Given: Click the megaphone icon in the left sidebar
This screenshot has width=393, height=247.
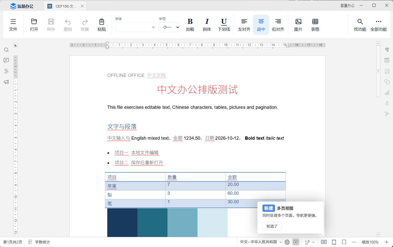Looking at the screenshot, I should pyautogui.click(x=7, y=82).
